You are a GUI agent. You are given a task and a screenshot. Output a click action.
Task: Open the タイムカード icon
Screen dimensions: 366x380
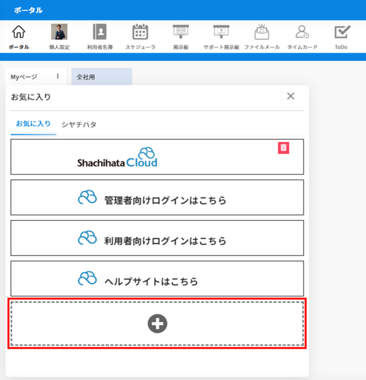tap(302, 32)
